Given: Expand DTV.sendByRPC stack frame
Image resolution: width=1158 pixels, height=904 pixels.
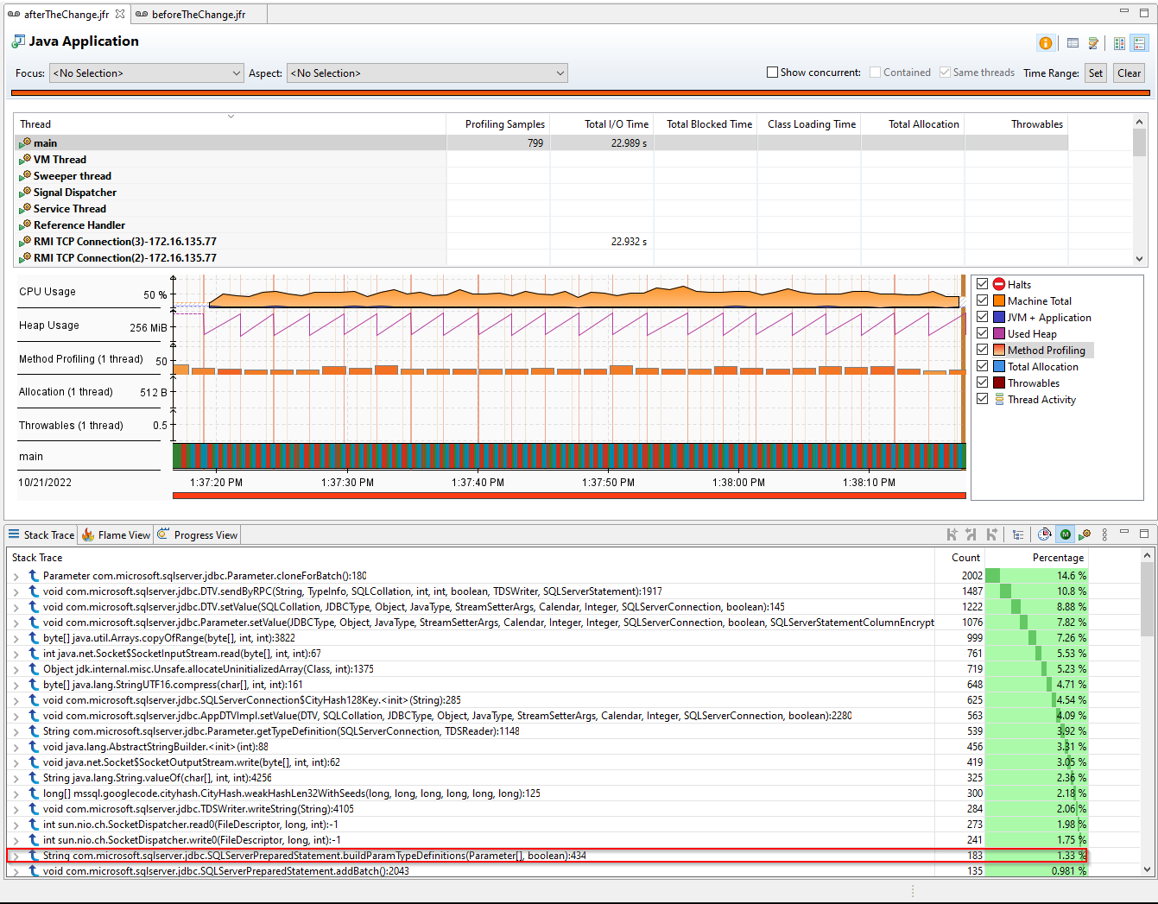Looking at the screenshot, I should 16,591.
